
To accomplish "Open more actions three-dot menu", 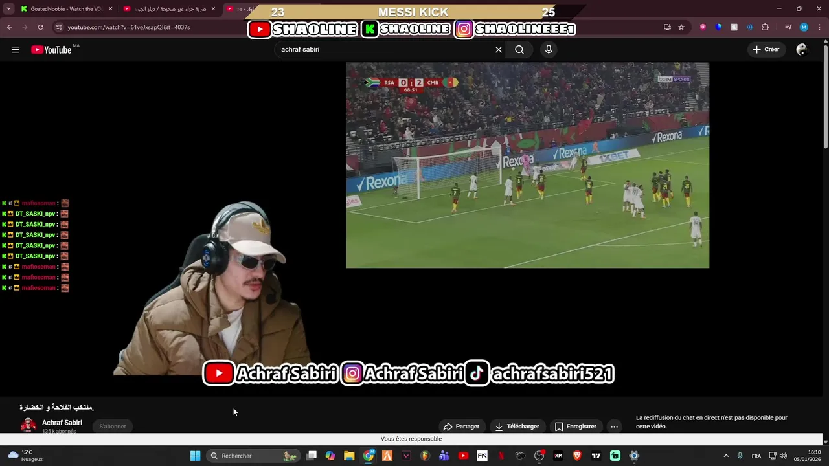I will [x=614, y=427].
